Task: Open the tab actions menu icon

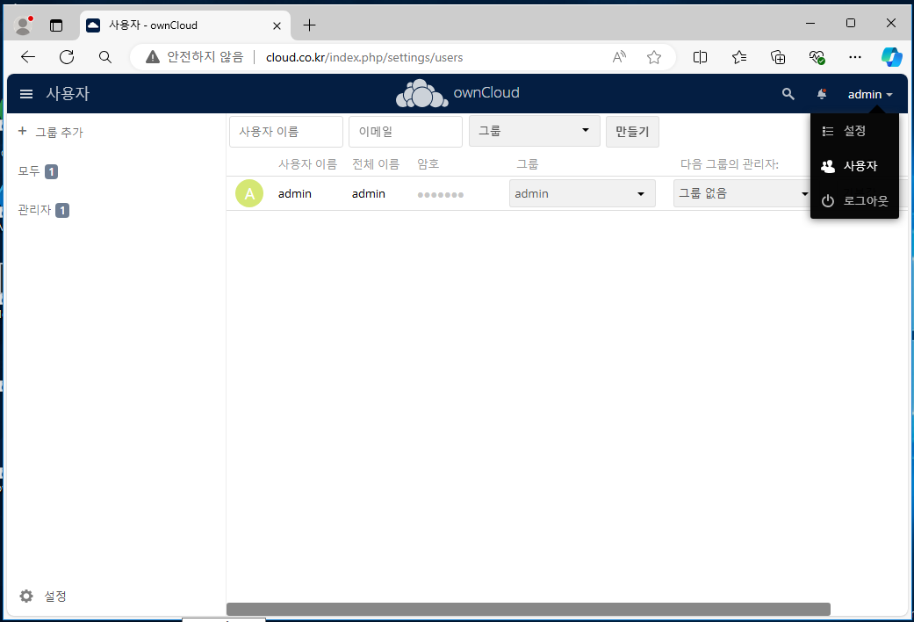Action: point(56,25)
